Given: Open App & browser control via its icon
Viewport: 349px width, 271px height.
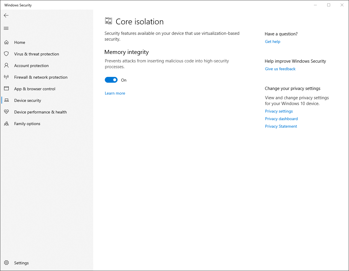Looking at the screenshot, I should [x=6, y=89].
